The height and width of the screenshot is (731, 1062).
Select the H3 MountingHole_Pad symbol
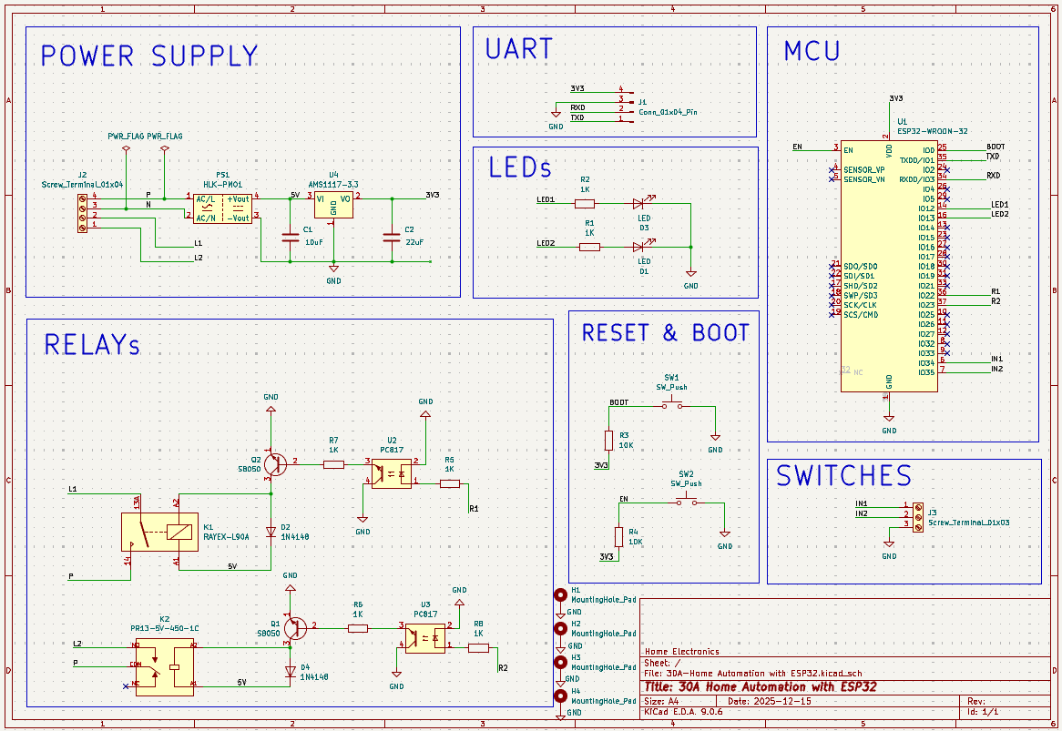pos(560,663)
